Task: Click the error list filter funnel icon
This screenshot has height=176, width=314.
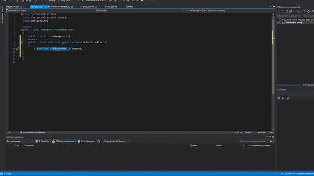Action: point(99,141)
